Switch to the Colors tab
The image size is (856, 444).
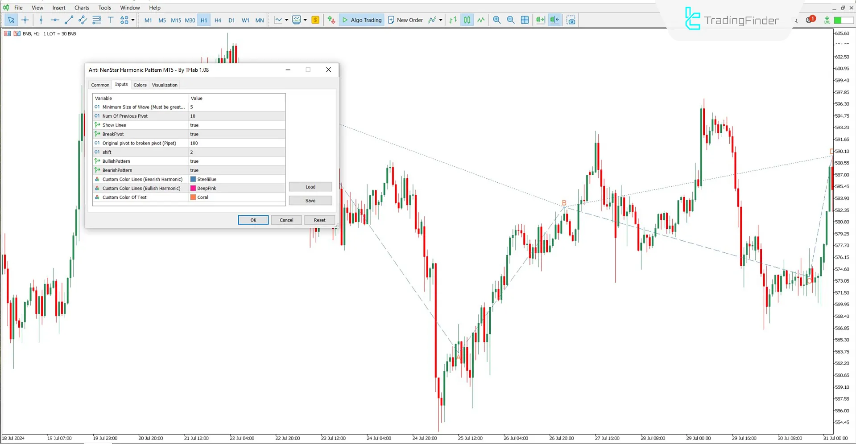pos(140,85)
